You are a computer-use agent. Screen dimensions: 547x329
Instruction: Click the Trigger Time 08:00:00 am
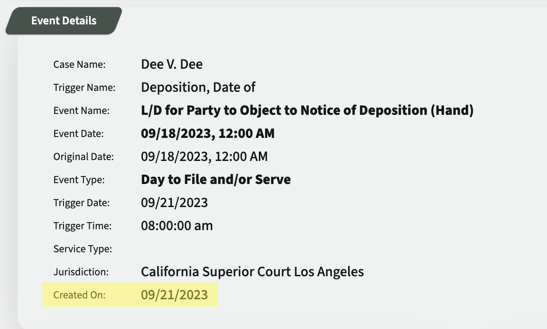click(177, 225)
